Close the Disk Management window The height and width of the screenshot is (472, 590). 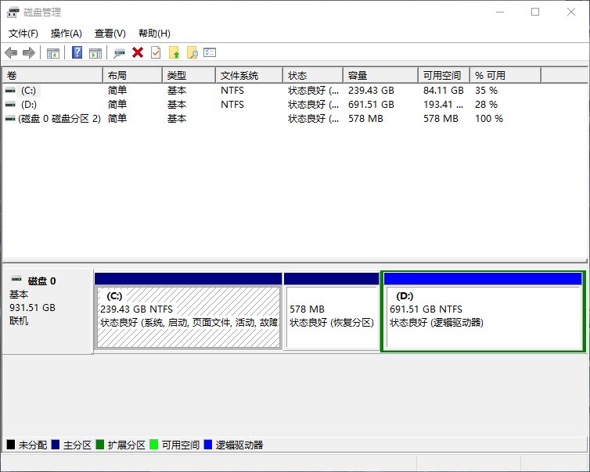tap(571, 12)
